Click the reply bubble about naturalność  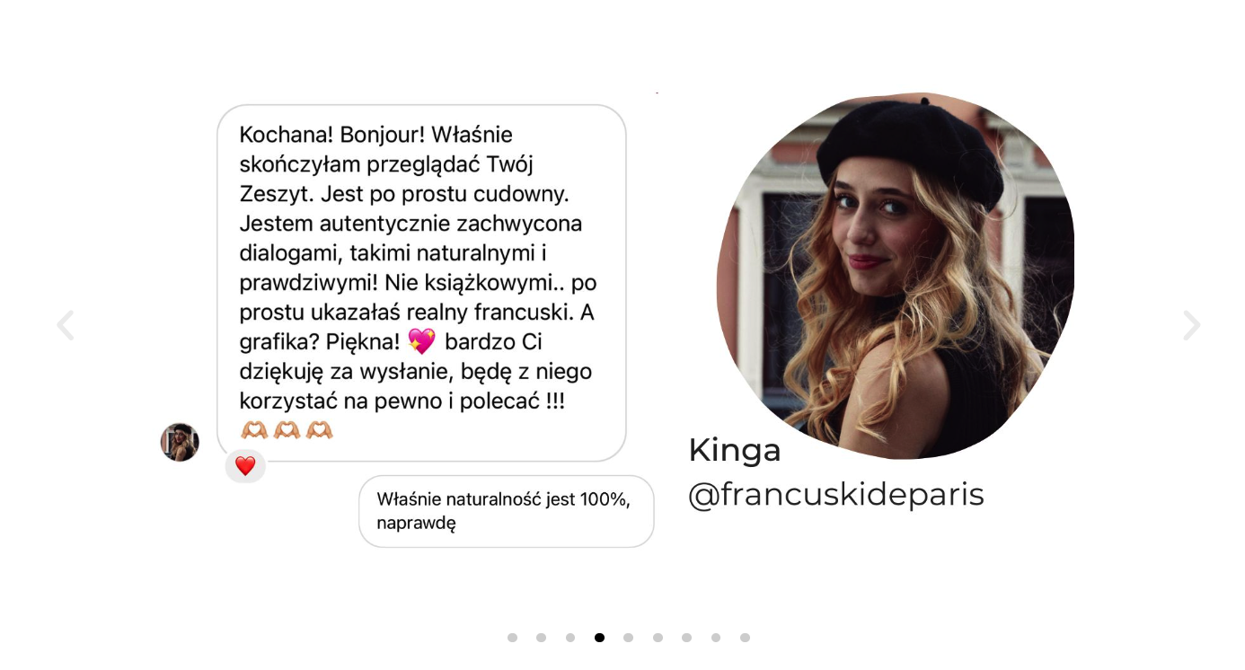507,511
